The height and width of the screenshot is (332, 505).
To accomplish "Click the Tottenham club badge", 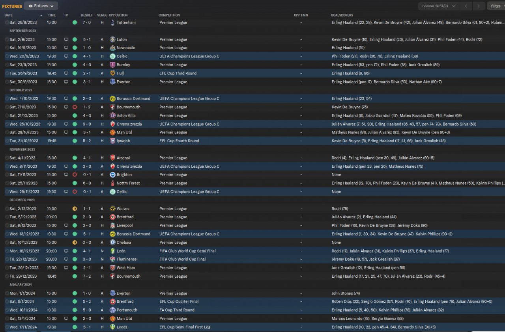I will coord(112,22).
